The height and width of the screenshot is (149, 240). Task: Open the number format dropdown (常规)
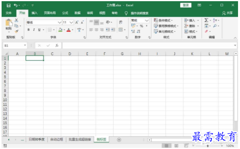(147, 20)
